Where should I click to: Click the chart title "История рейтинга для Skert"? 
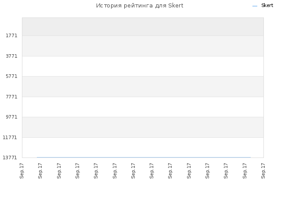tap(140, 6)
